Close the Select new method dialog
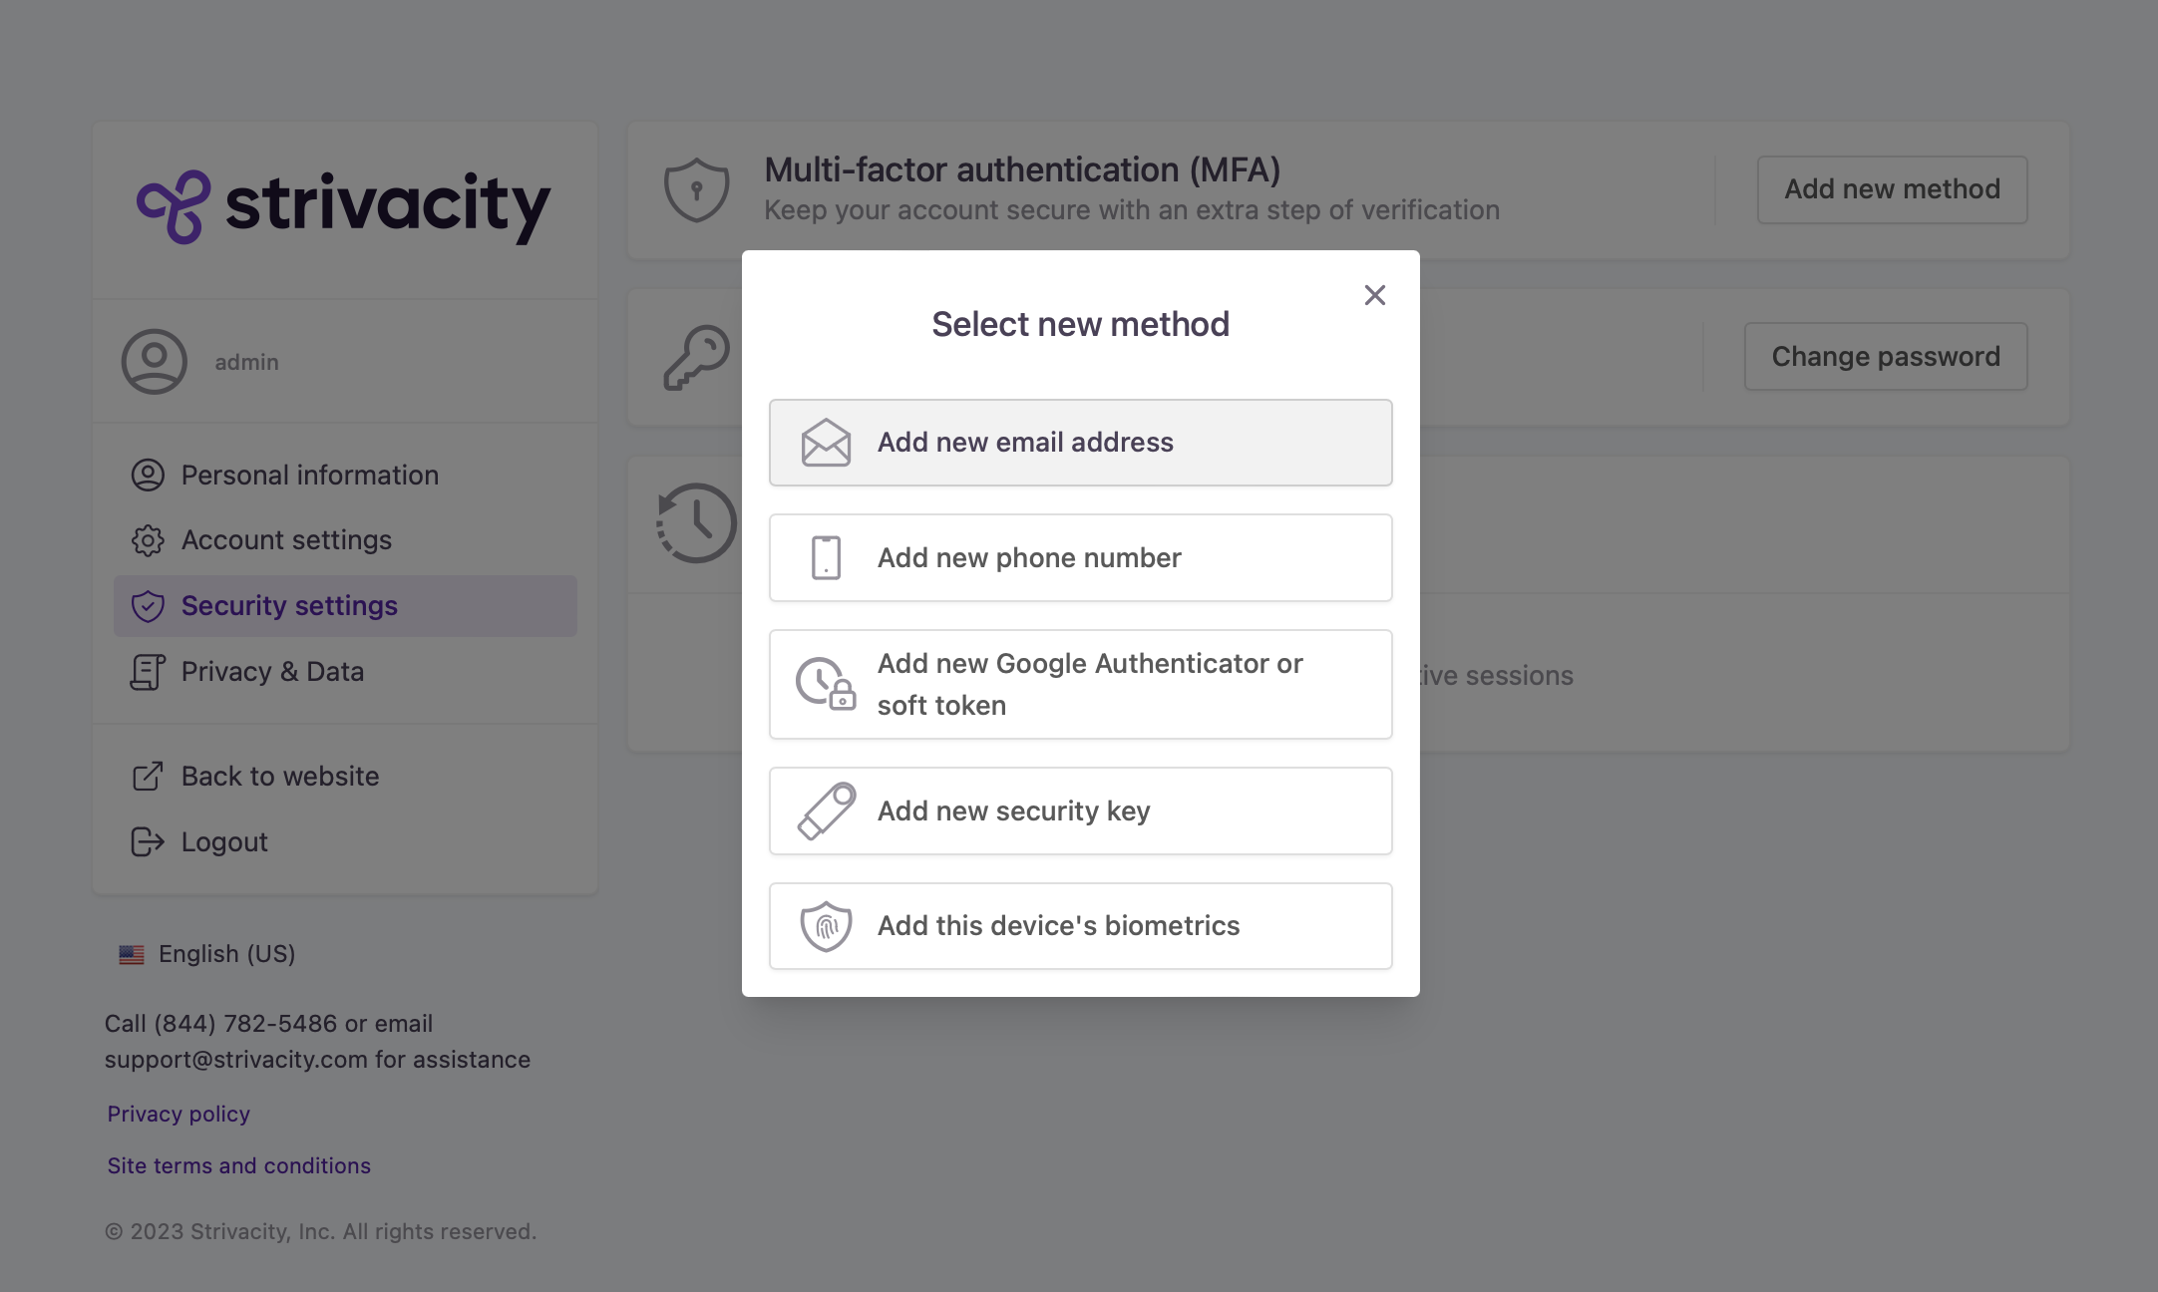Image resolution: width=2158 pixels, height=1292 pixels. point(1374,295)
